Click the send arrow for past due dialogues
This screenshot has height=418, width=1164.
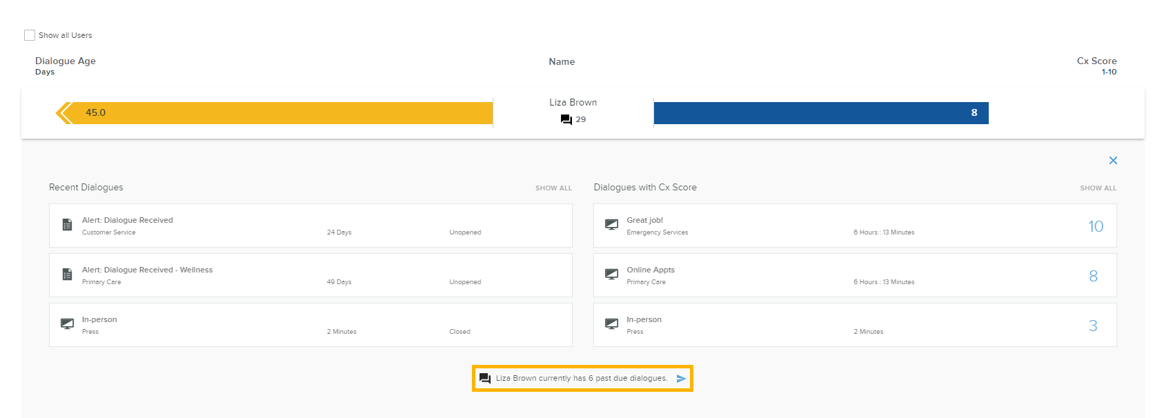click(x=681, y=379)
